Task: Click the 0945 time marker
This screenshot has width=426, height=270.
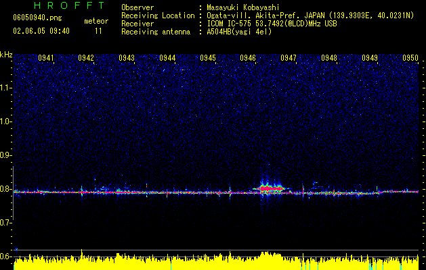Action: click(208, 58)
